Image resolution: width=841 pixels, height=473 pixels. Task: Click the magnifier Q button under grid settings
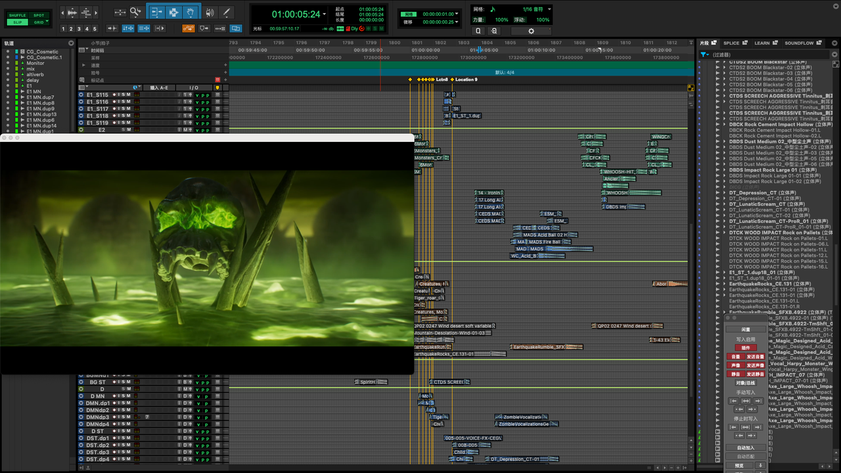[478, 31]
